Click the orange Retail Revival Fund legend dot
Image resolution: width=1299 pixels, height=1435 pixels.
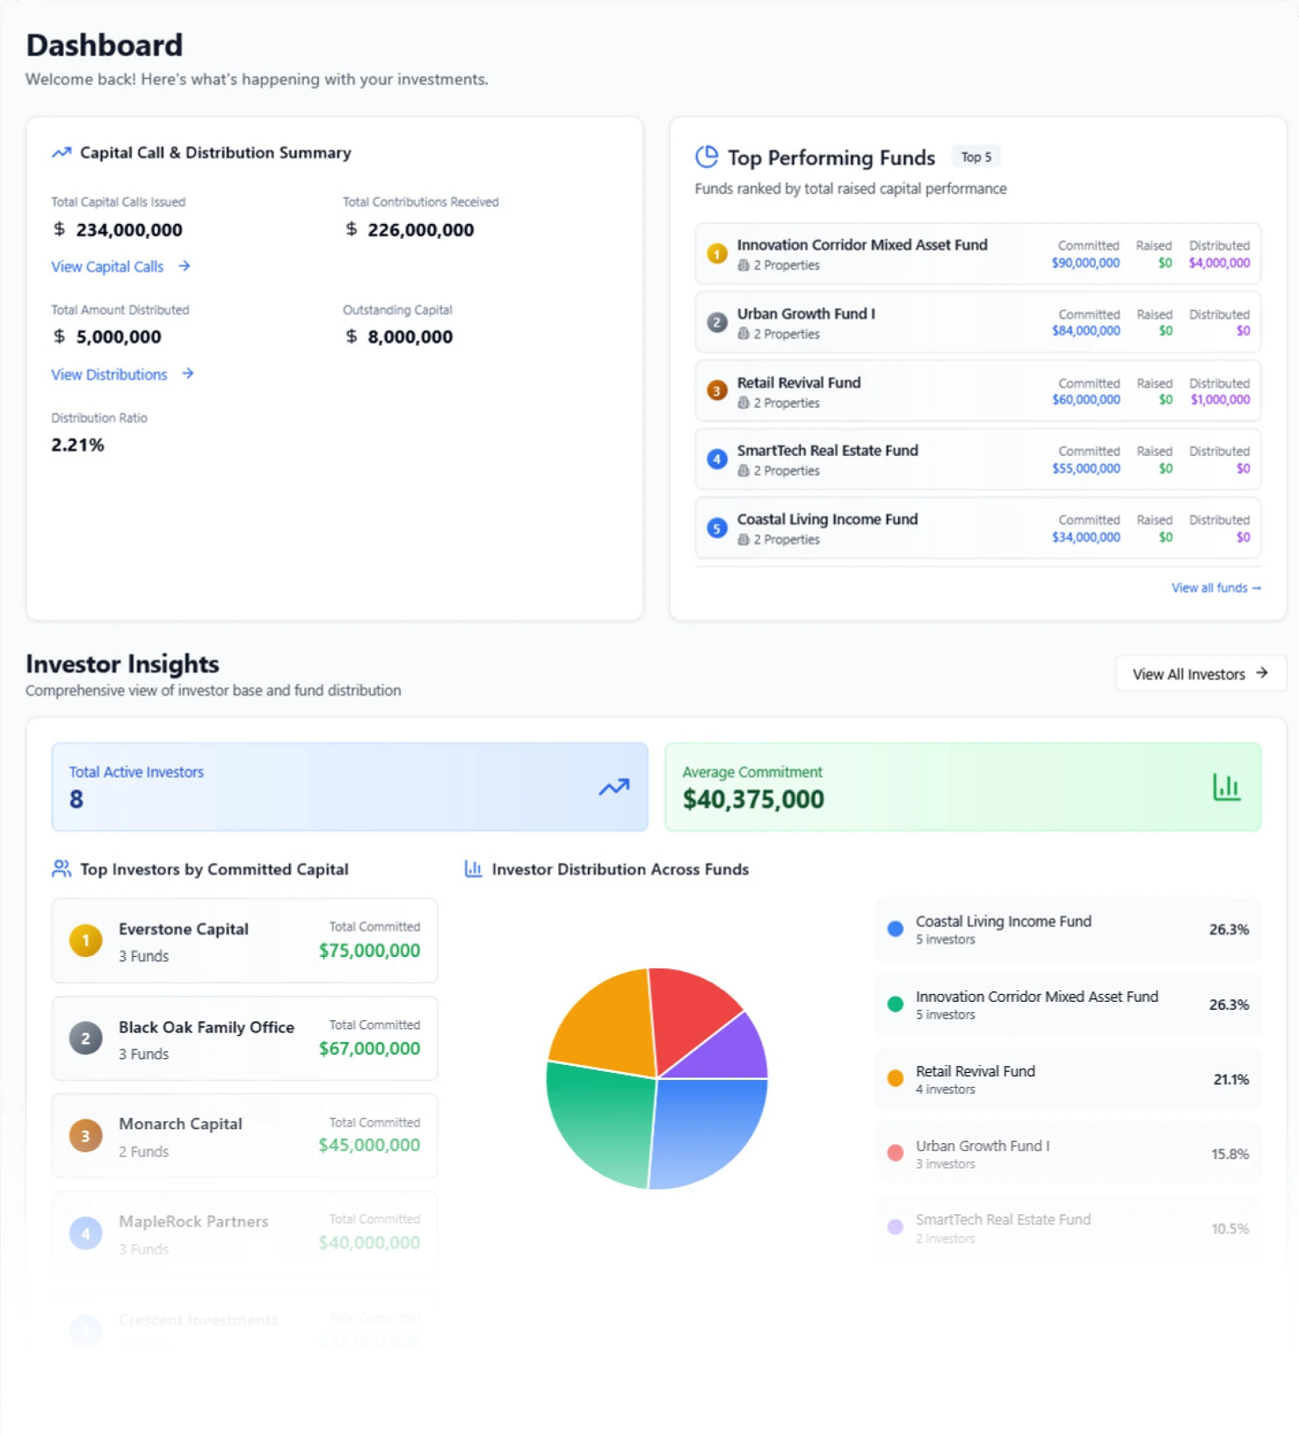coord(895,1079)
